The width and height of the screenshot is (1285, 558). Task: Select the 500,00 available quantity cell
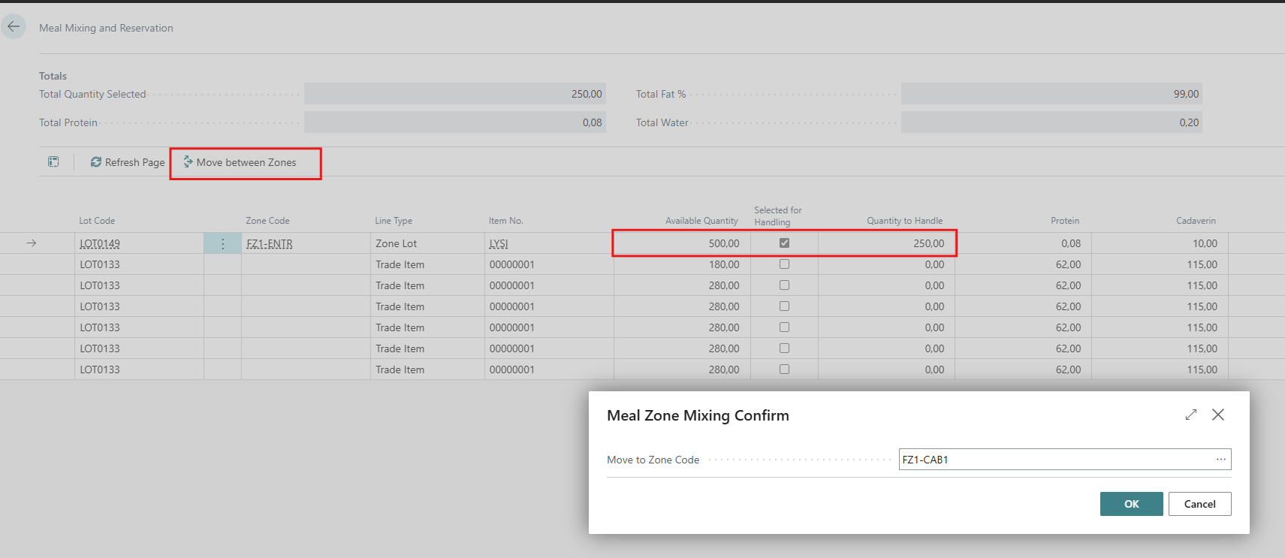click(682, 243)
